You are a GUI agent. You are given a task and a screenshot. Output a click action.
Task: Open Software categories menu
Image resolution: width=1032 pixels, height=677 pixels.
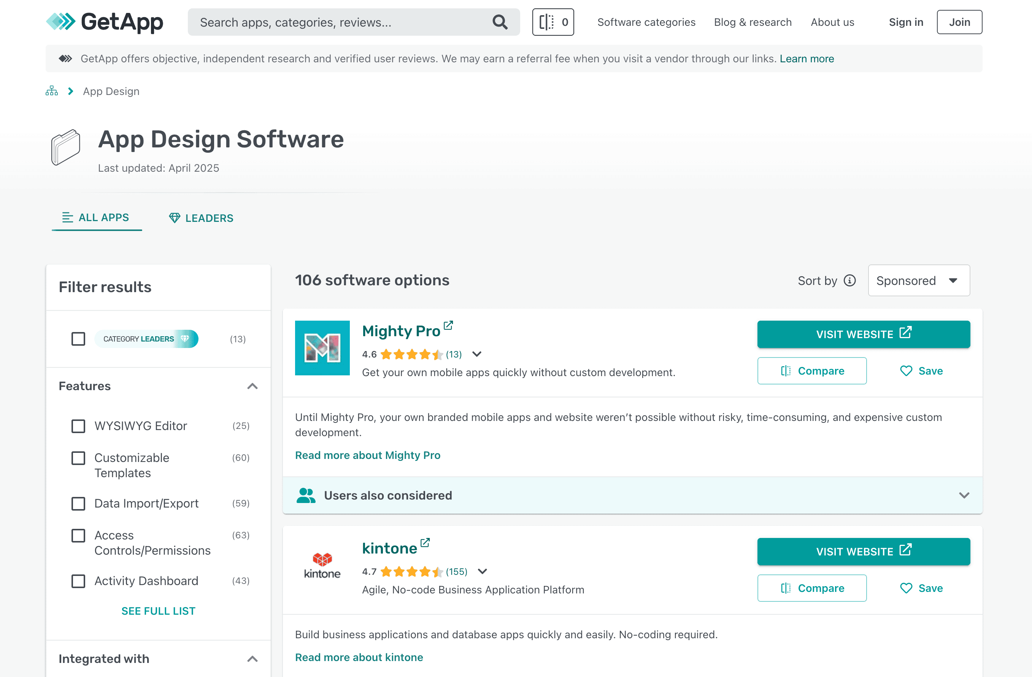646,22
